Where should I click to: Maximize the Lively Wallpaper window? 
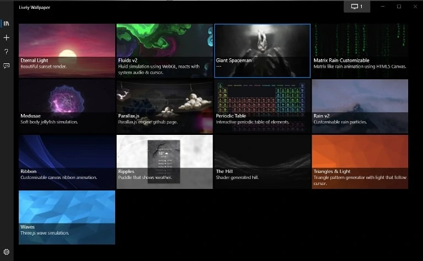click(399, 7)
